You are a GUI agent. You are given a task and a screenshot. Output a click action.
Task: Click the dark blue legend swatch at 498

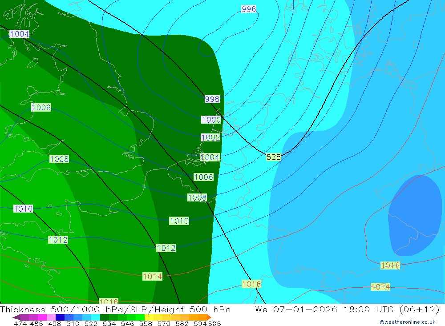tap(60, 317)
